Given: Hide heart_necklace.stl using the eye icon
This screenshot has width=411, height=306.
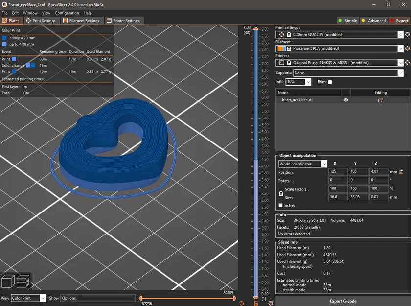Looking at the screenshot, I should coord(346,100).
